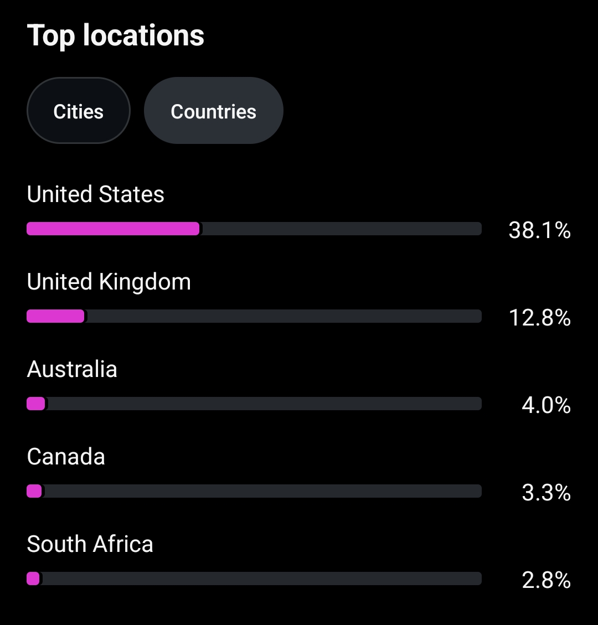Image resolution: width=598 pixels, height=625 pixels.
Task: Switch to the Cities tab
Action: pyautogui.click(x=78, y=111)
